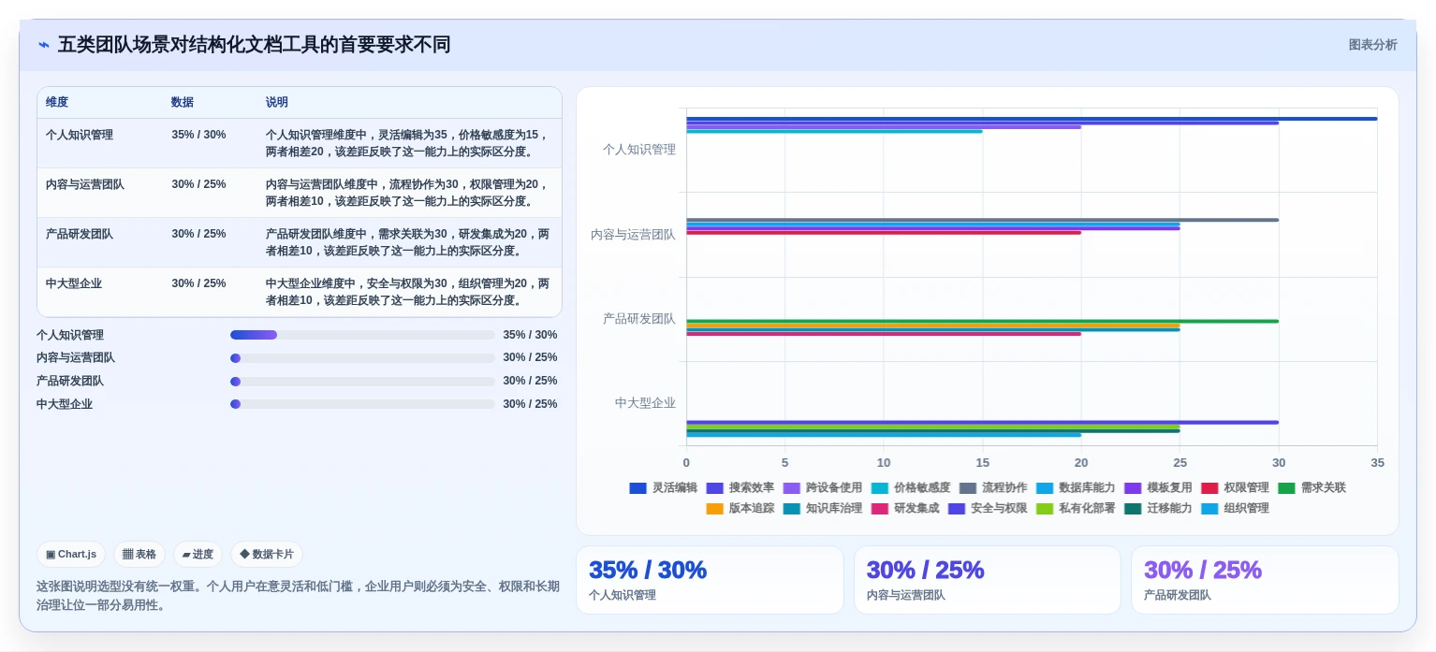Image resolution: width=1436 pixels, height=652 pixels.
Task: Click the longest 灵活编辑 bar in chart
Action: tap(1032, 119)
